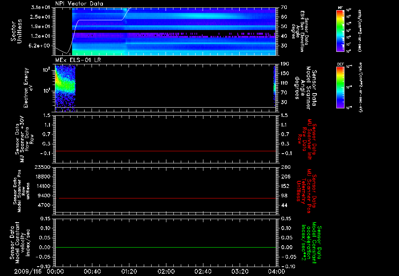399x276 pixels.
Task: Click the 152 tick on the Telemetry axis
Action: [285, 186]
